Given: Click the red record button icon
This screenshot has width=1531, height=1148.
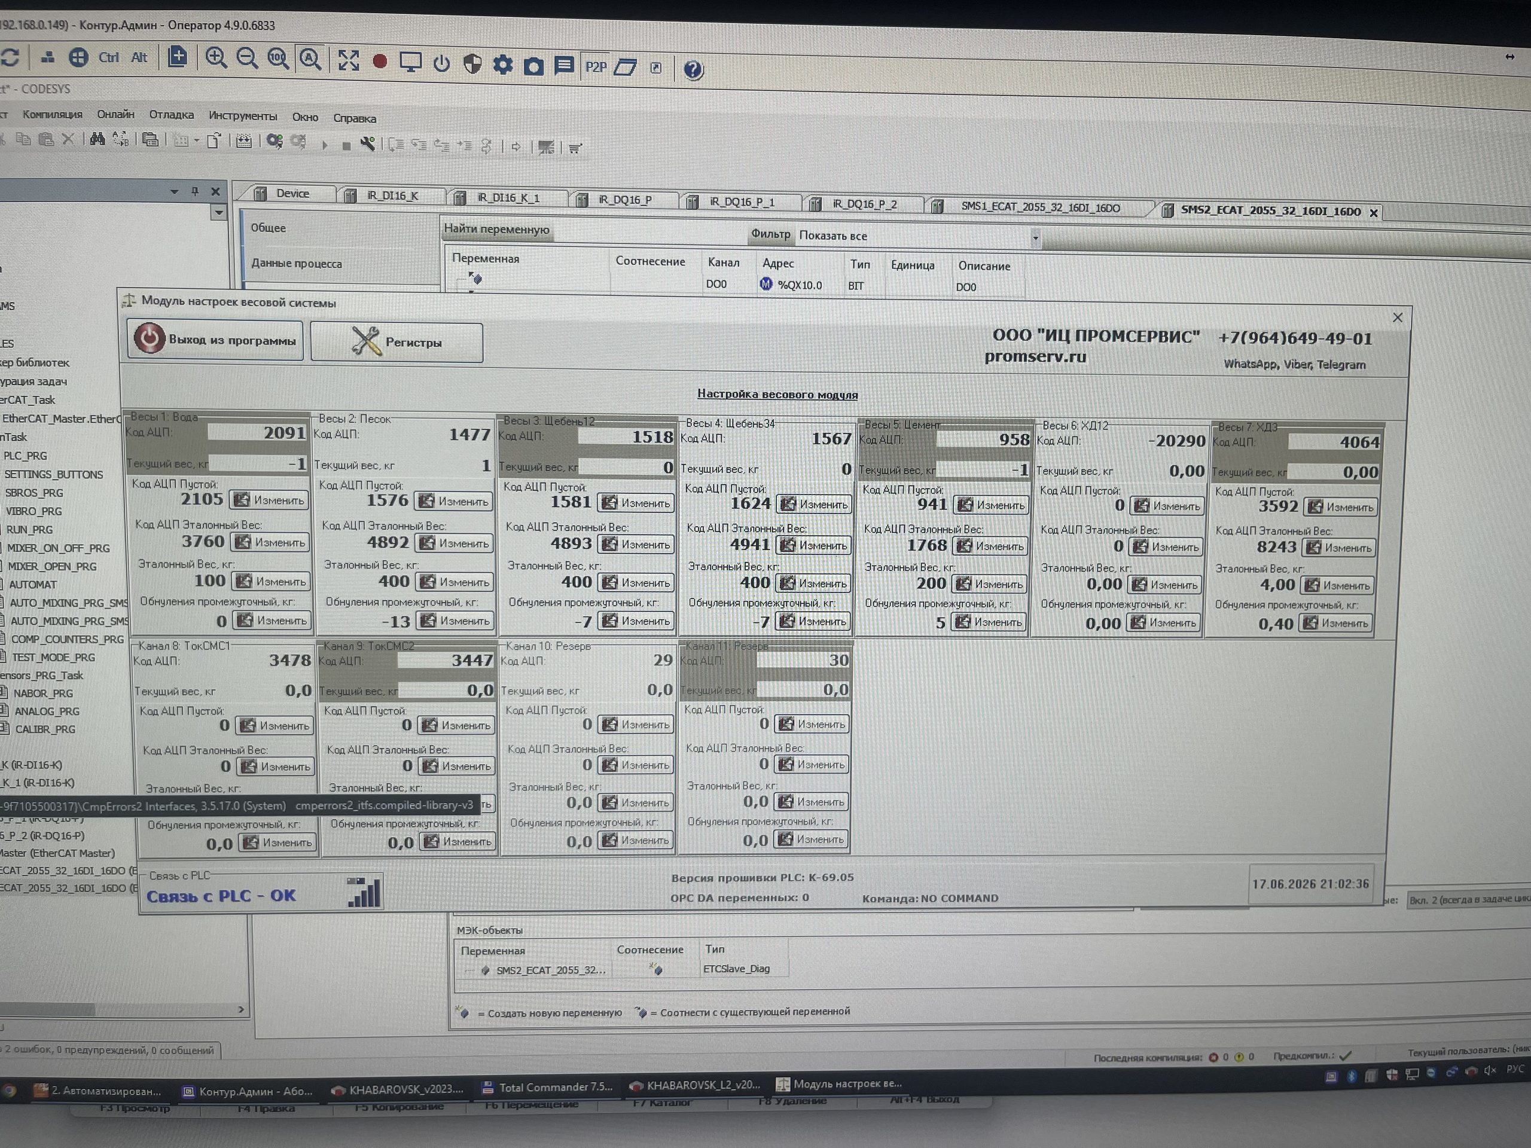Looking at the screenshot, I should tap(379, 62).
